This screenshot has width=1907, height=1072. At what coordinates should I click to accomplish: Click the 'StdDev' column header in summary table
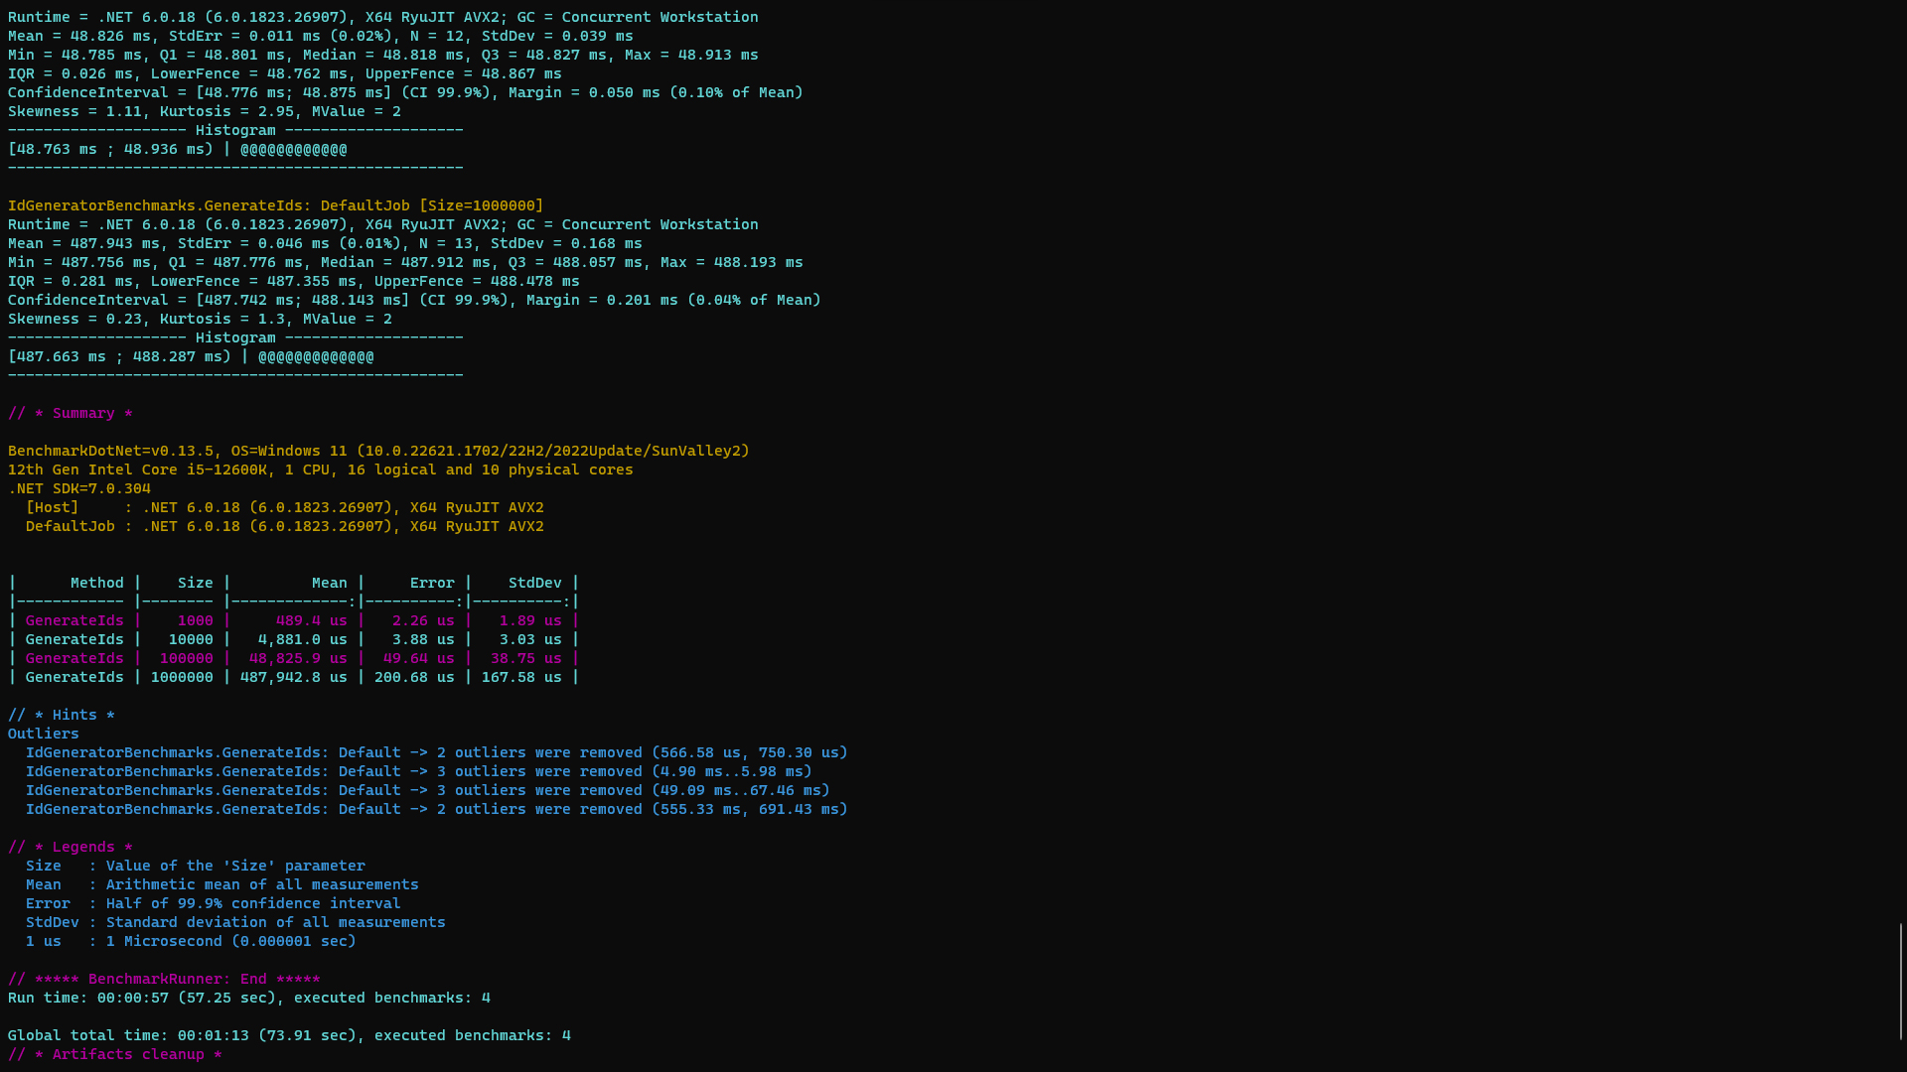point(534,583)
